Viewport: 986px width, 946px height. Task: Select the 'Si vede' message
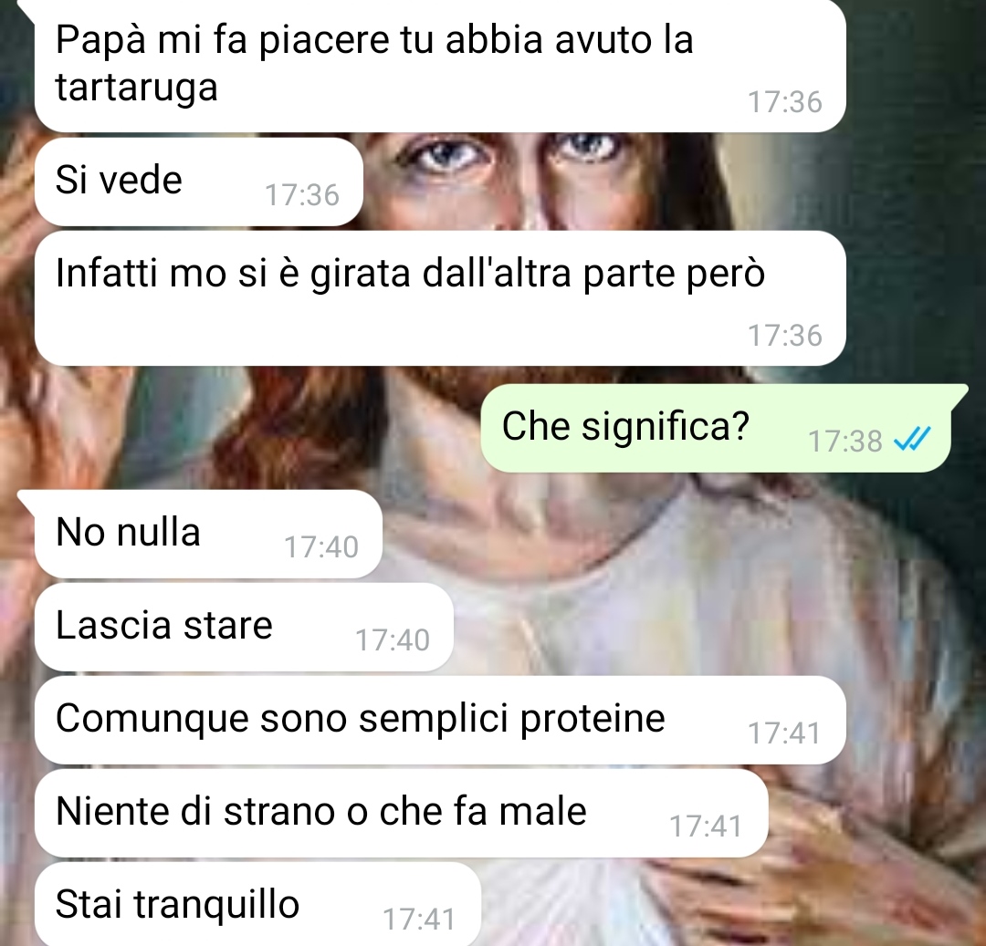199,182
